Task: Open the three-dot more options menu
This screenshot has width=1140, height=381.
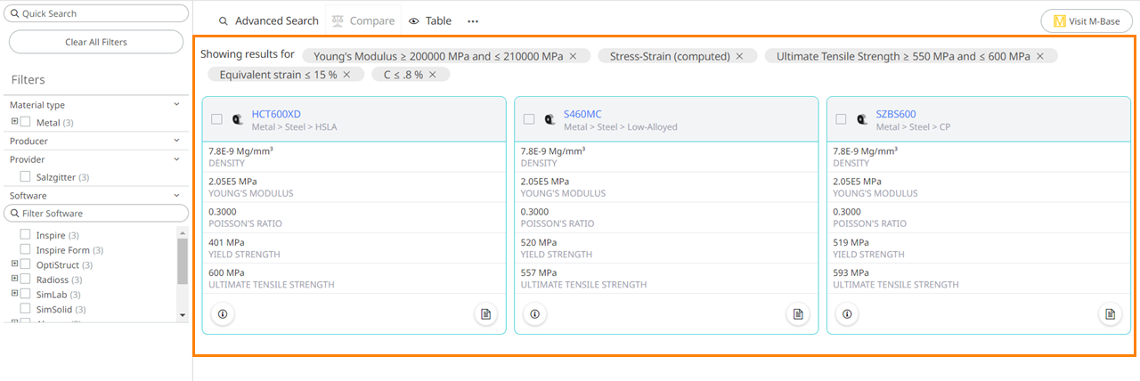Action: (473, 21)
